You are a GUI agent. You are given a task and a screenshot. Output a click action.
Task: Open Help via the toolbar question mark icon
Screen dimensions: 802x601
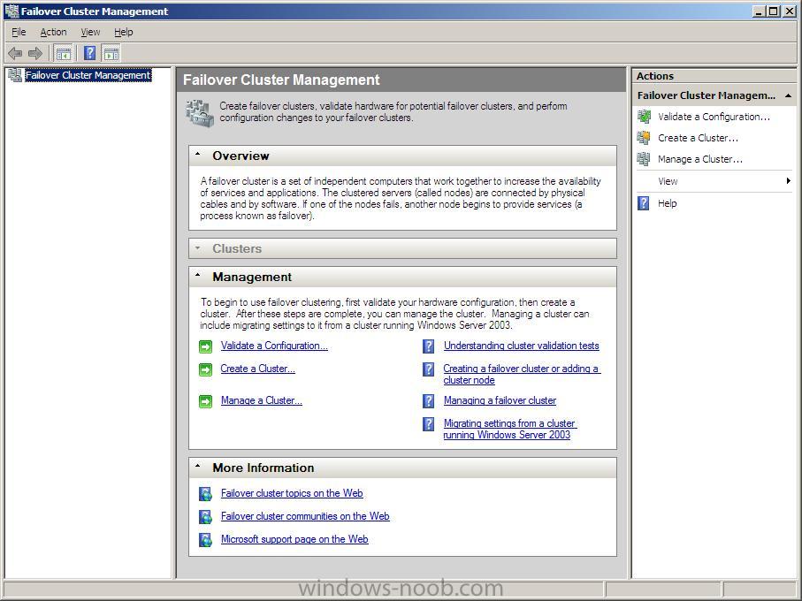[x=89, y=53]
